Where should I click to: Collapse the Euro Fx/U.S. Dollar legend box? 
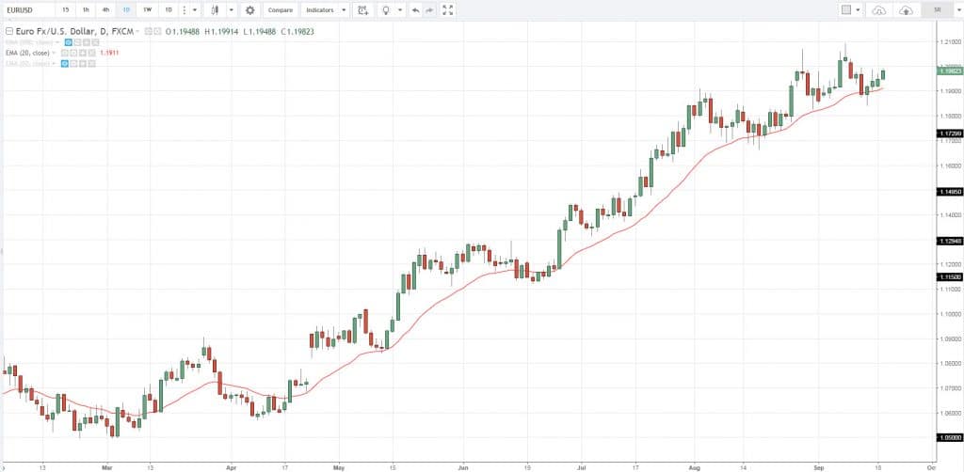click(x=8, y=33)
